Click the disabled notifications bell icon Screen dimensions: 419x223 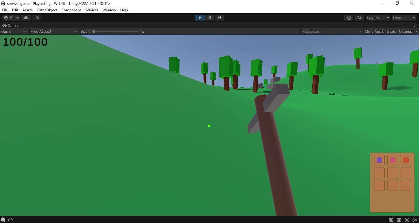[407, 220]
